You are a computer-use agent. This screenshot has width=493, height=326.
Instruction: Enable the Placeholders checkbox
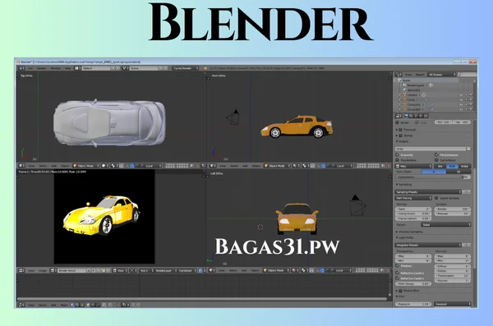pos(398,160)
